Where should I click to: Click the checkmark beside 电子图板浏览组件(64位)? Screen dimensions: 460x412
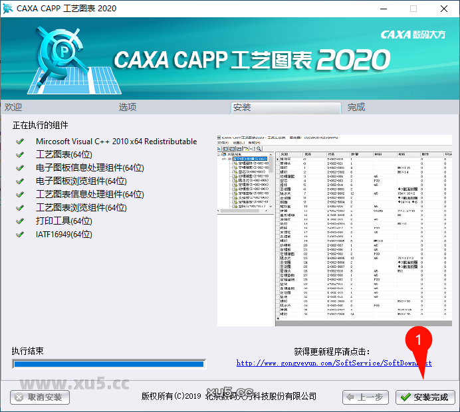20,181
